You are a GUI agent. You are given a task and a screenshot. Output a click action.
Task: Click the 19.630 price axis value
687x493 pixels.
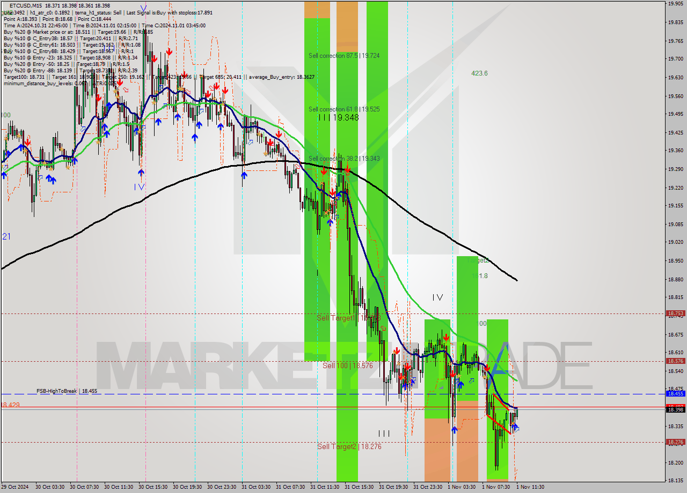coord(675,78)
